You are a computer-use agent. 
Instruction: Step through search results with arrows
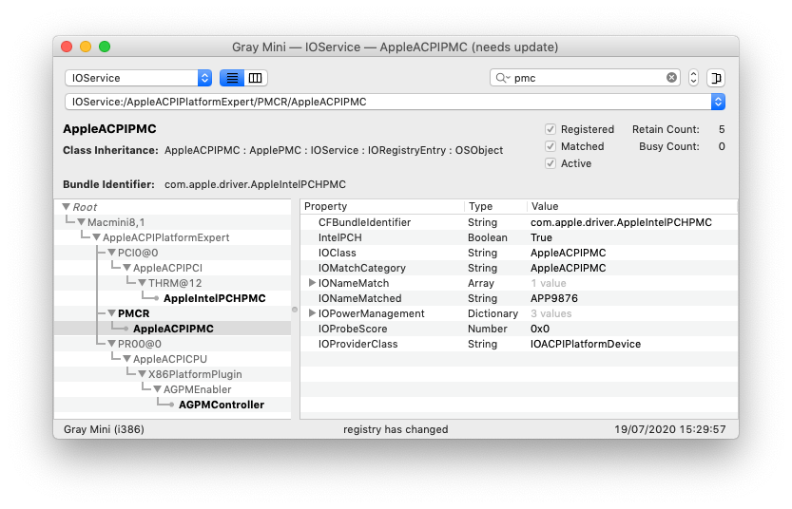pyautogui.click(x=693, y=78)
